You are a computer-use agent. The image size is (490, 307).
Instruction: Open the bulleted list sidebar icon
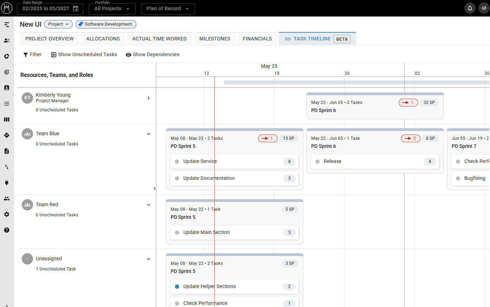7,104
